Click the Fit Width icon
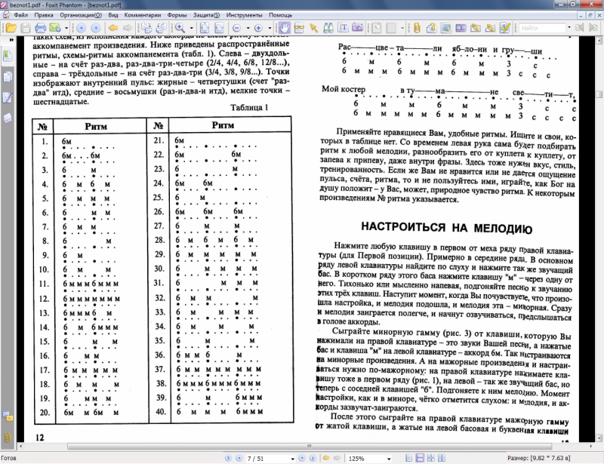The height and width of the screenshot is (464, 604). [x=219, y=28]
